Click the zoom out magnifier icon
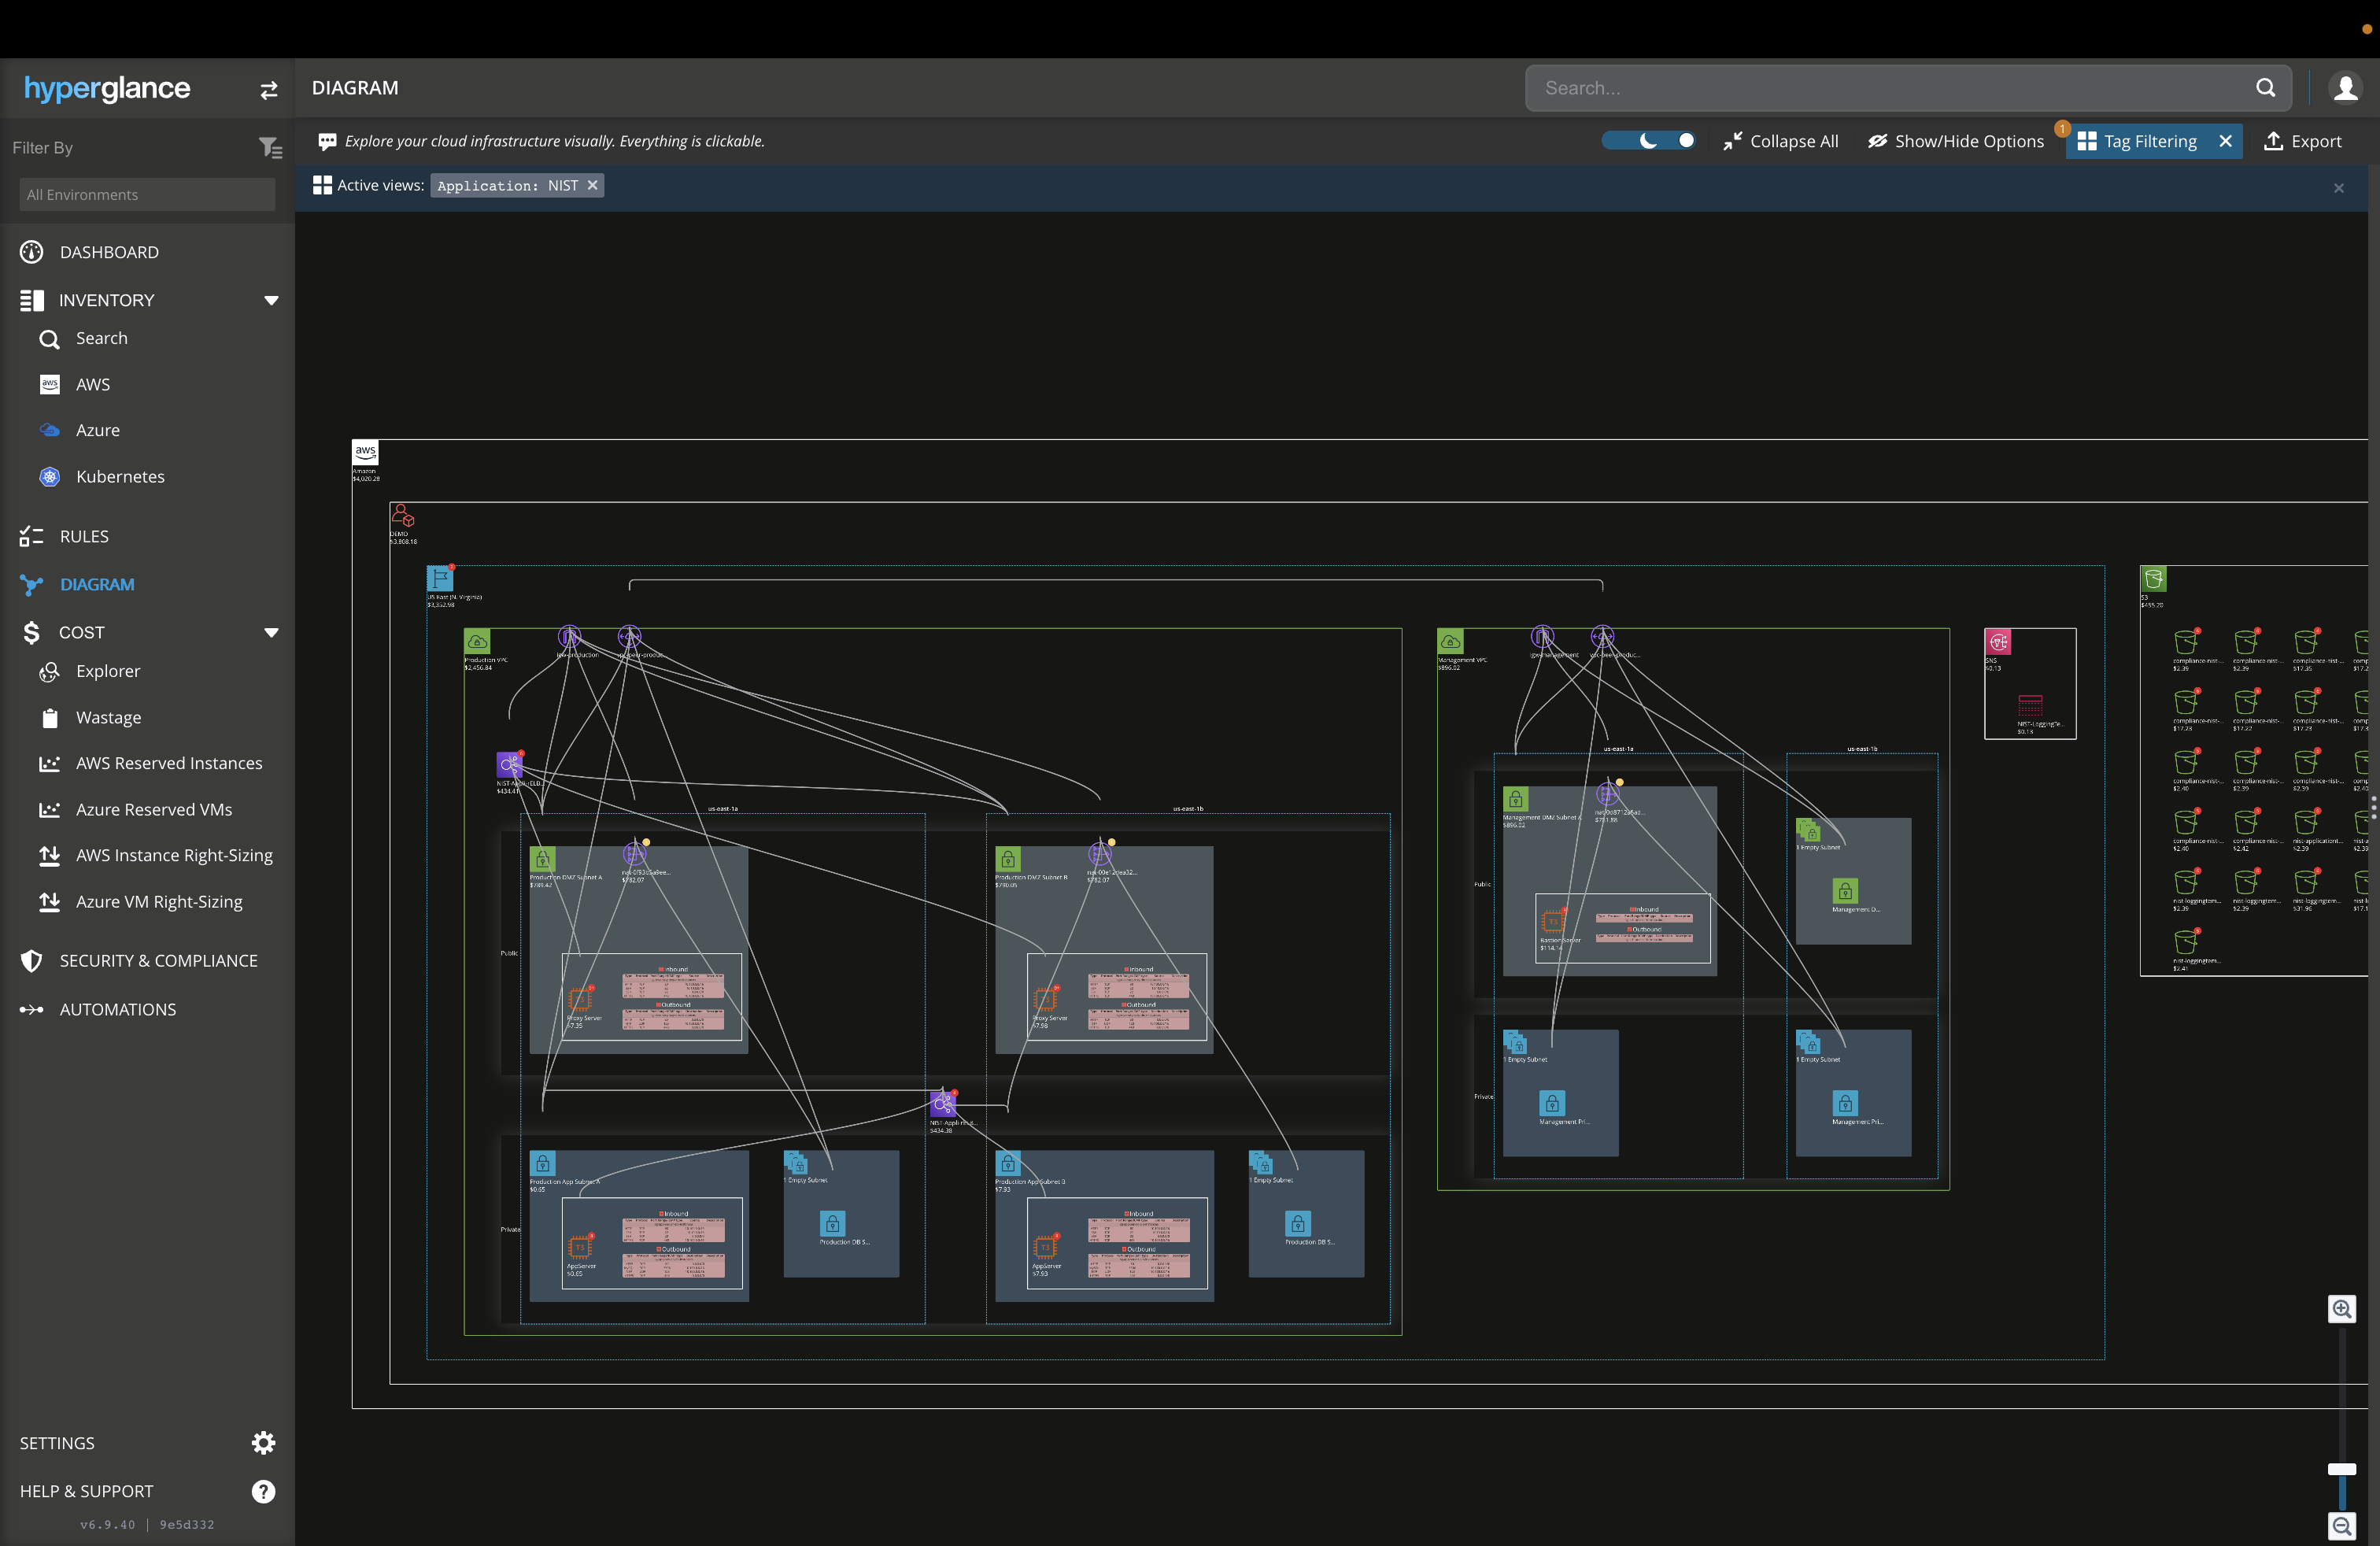Viewport: 2380px width, 1546px height. pos(2341,1526)
